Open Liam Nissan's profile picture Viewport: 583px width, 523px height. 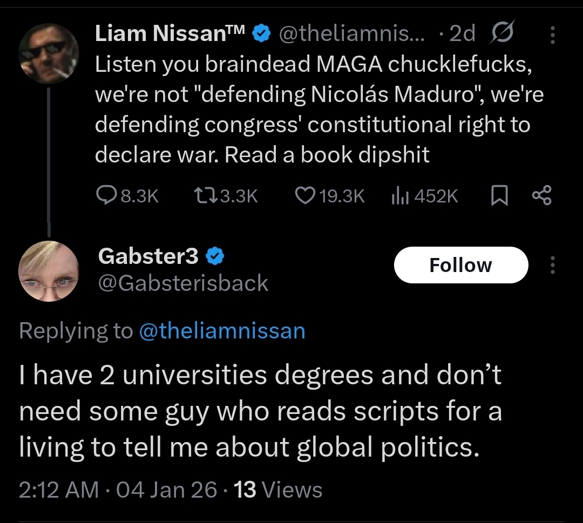49,53
